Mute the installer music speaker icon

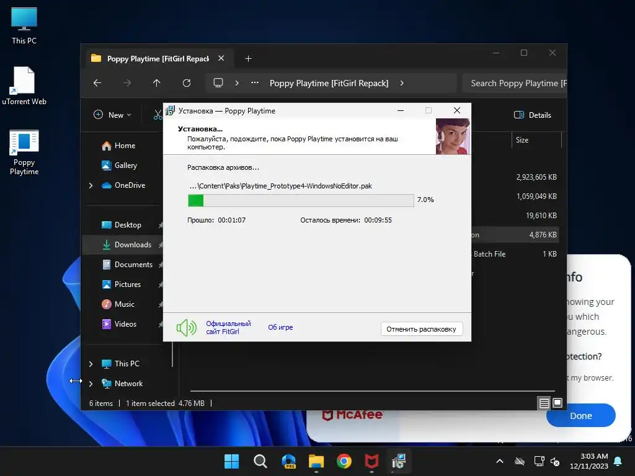coord(186,327)
